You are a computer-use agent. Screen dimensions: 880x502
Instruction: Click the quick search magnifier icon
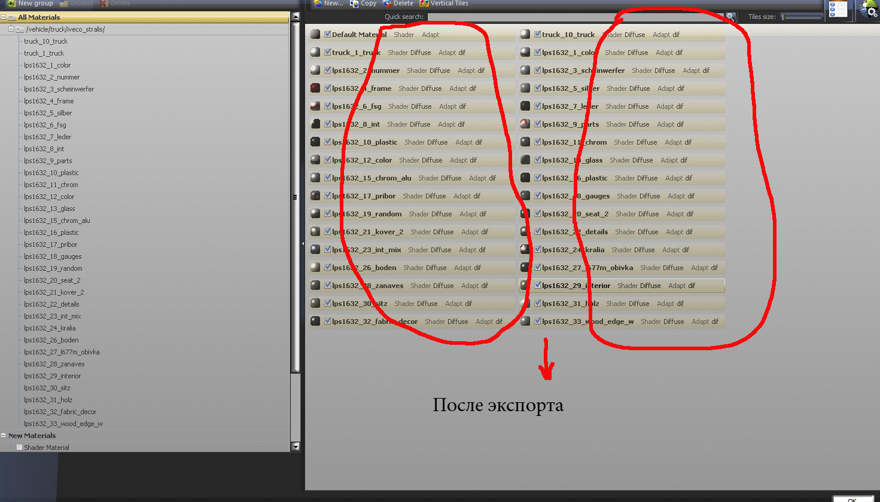click(730, 17)
